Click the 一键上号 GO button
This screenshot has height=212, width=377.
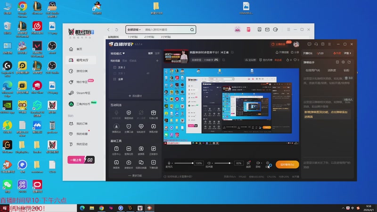81,160
